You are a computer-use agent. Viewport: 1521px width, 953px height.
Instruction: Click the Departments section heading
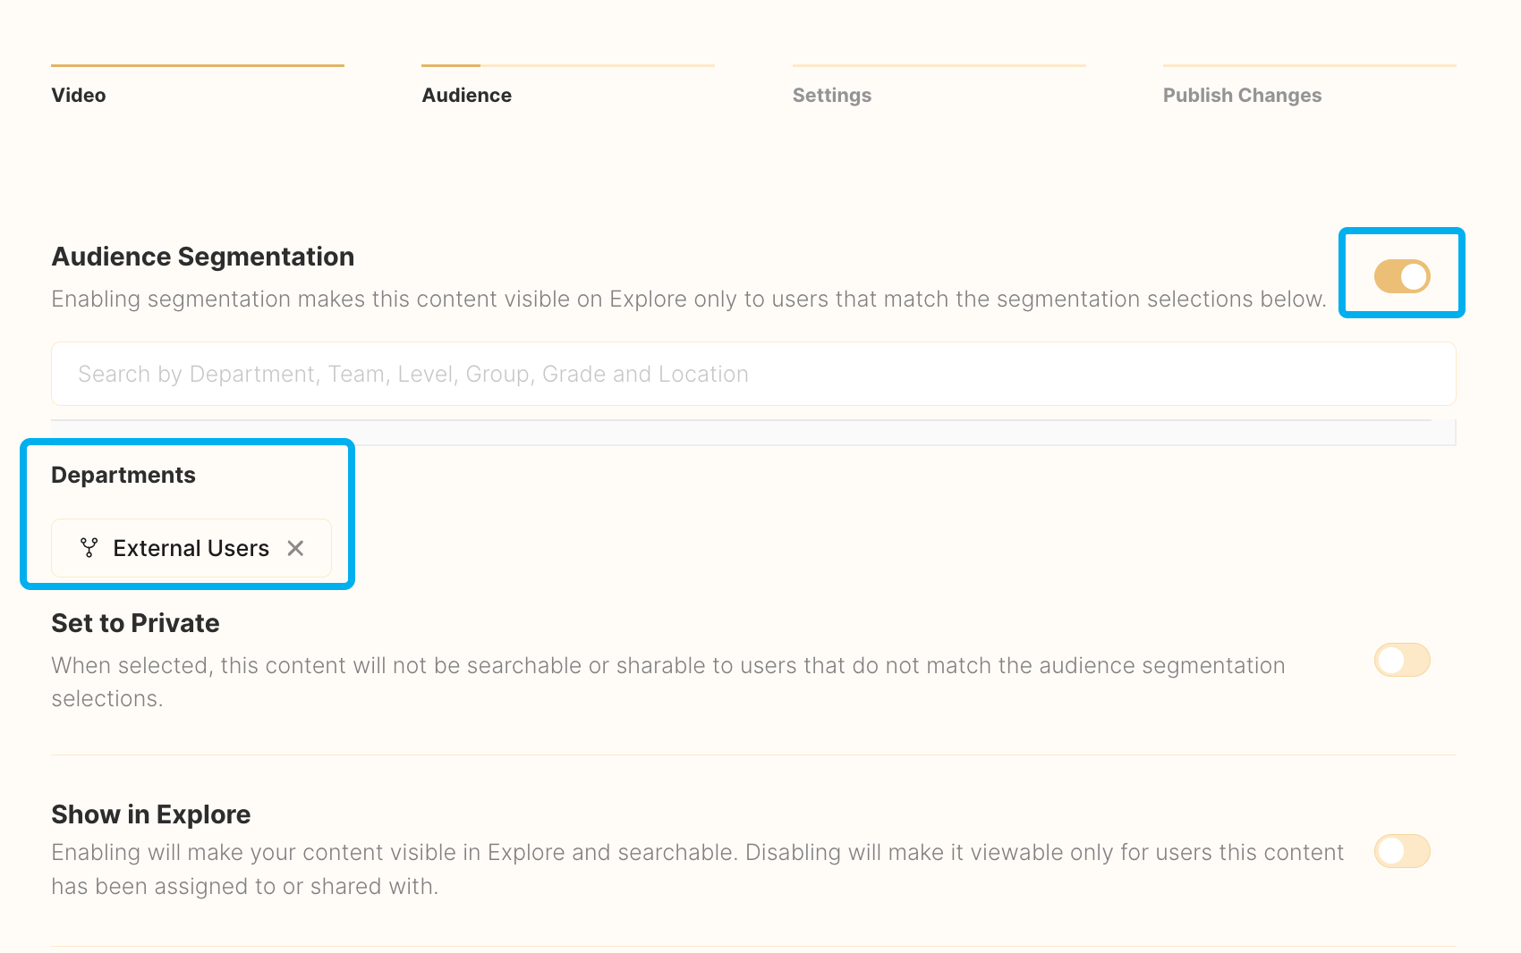click(x=123, y=475)
